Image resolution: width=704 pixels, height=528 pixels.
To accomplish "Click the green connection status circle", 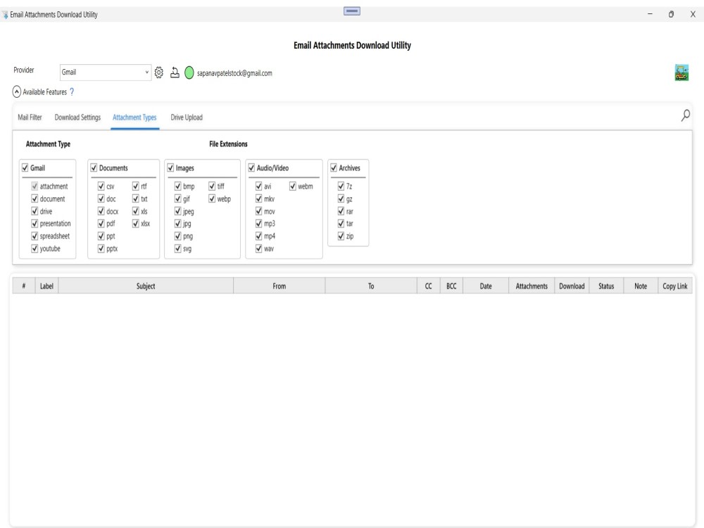I will tap(189, 73).
